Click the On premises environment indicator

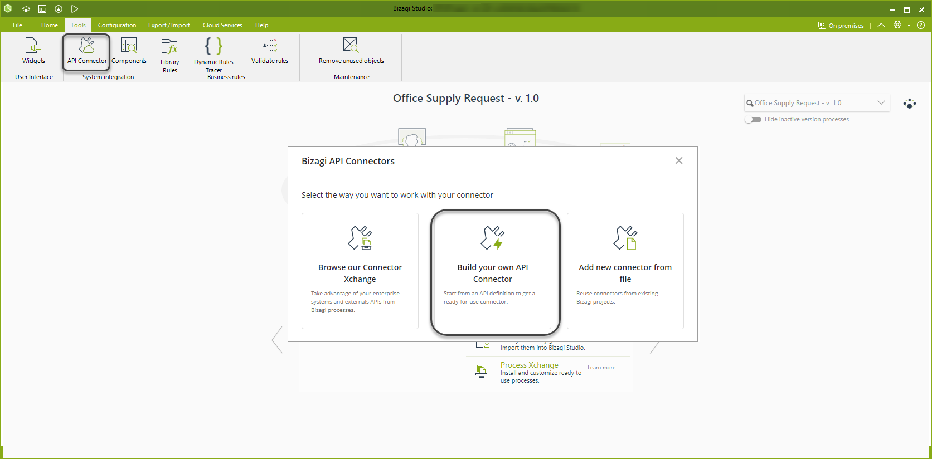[841, 26]
